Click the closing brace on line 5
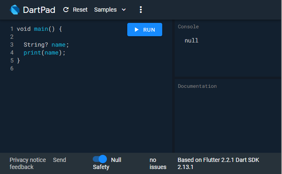 [x=18, y=60]
